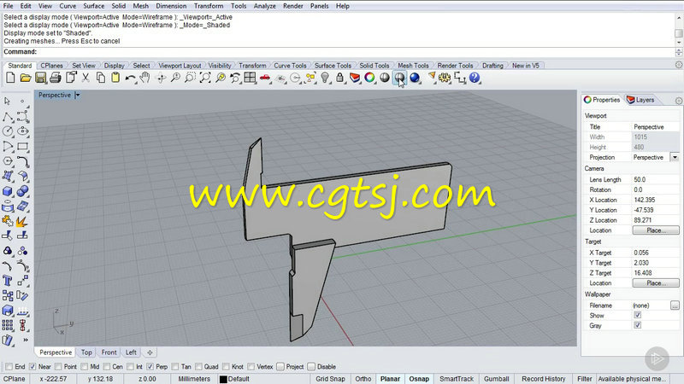Click the color wheel Object Properties icon
This screenshot has height=384, width=684.
[x=369, y=78]
